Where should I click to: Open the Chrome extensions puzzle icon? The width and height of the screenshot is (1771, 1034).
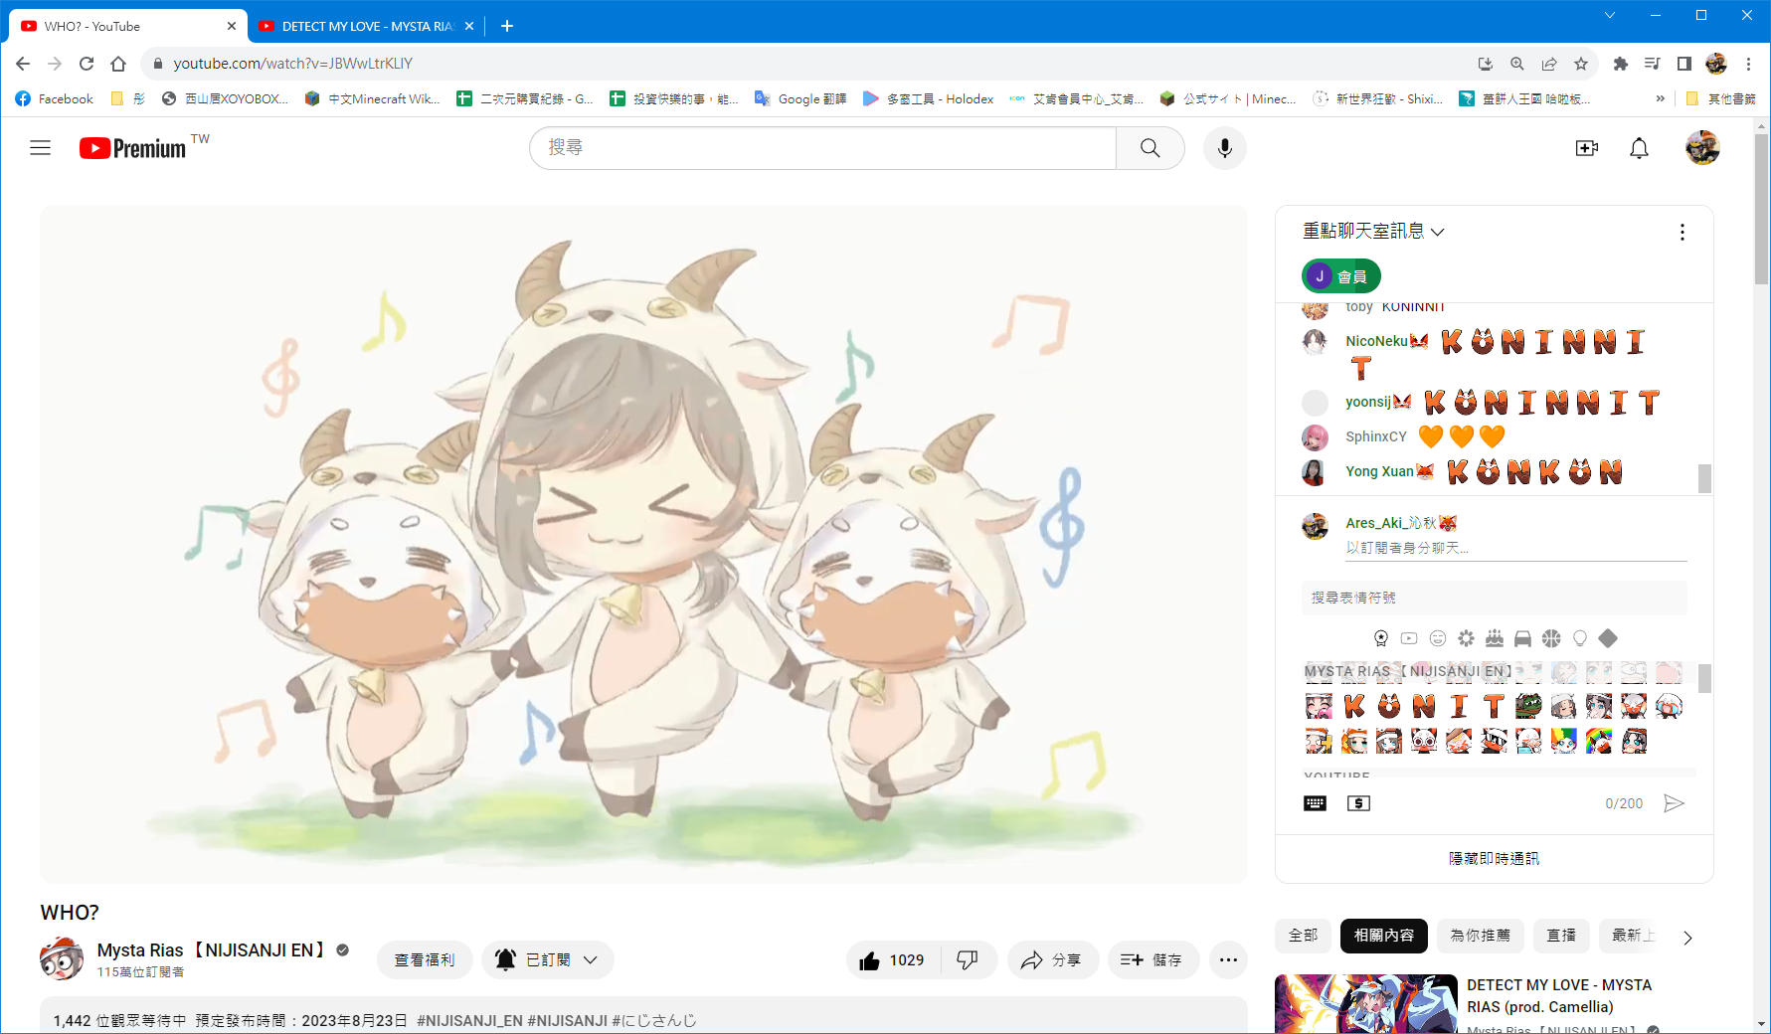point(1621,64)
